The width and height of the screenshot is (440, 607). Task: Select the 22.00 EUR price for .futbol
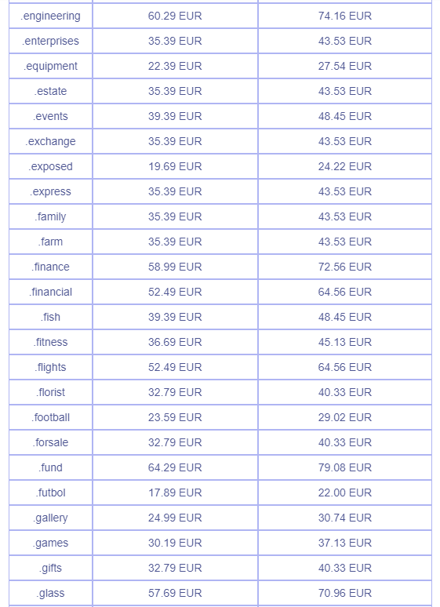point(345,493)
